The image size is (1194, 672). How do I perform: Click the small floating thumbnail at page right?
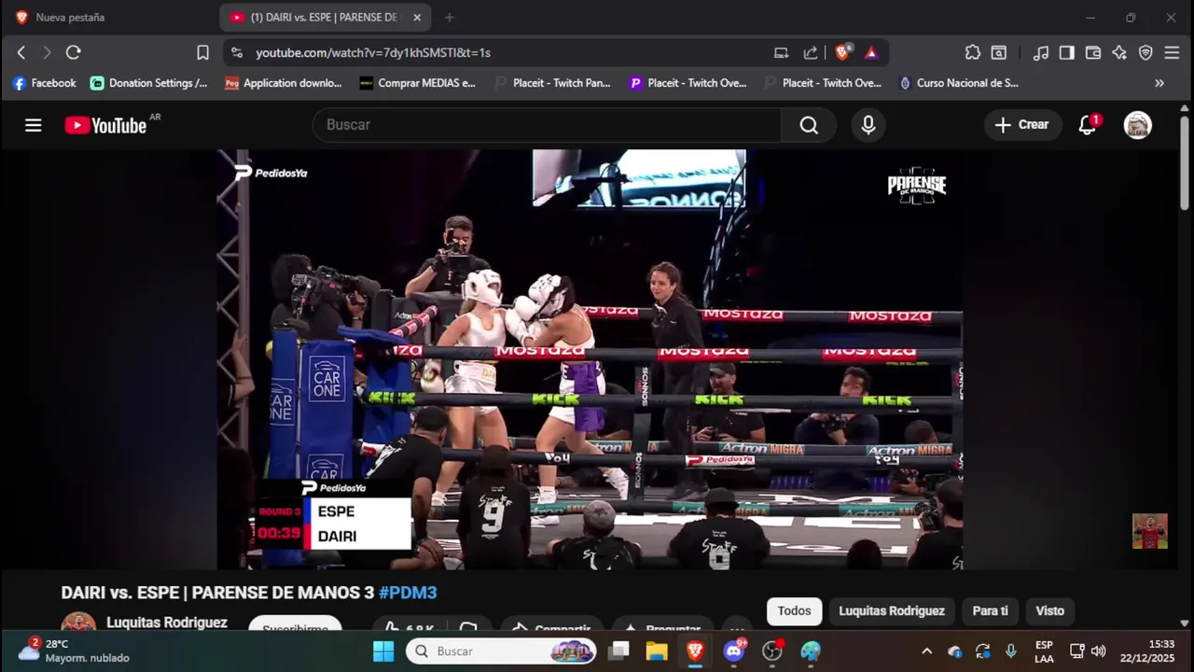pos(1150,531)
